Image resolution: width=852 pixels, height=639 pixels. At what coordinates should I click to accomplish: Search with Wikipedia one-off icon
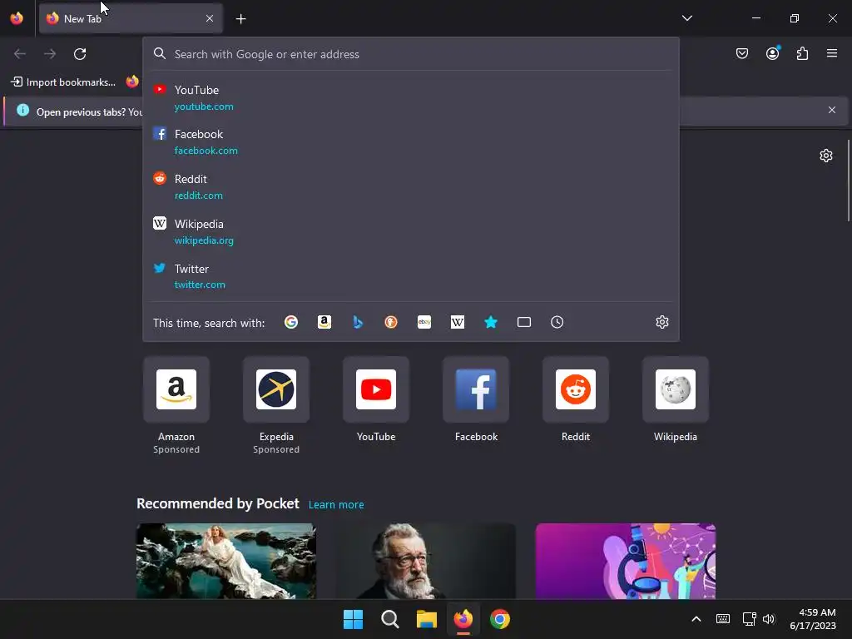click(x=458, y=322)
